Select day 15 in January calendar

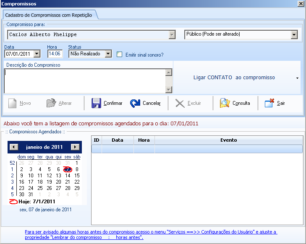click(x=77, y=176)
